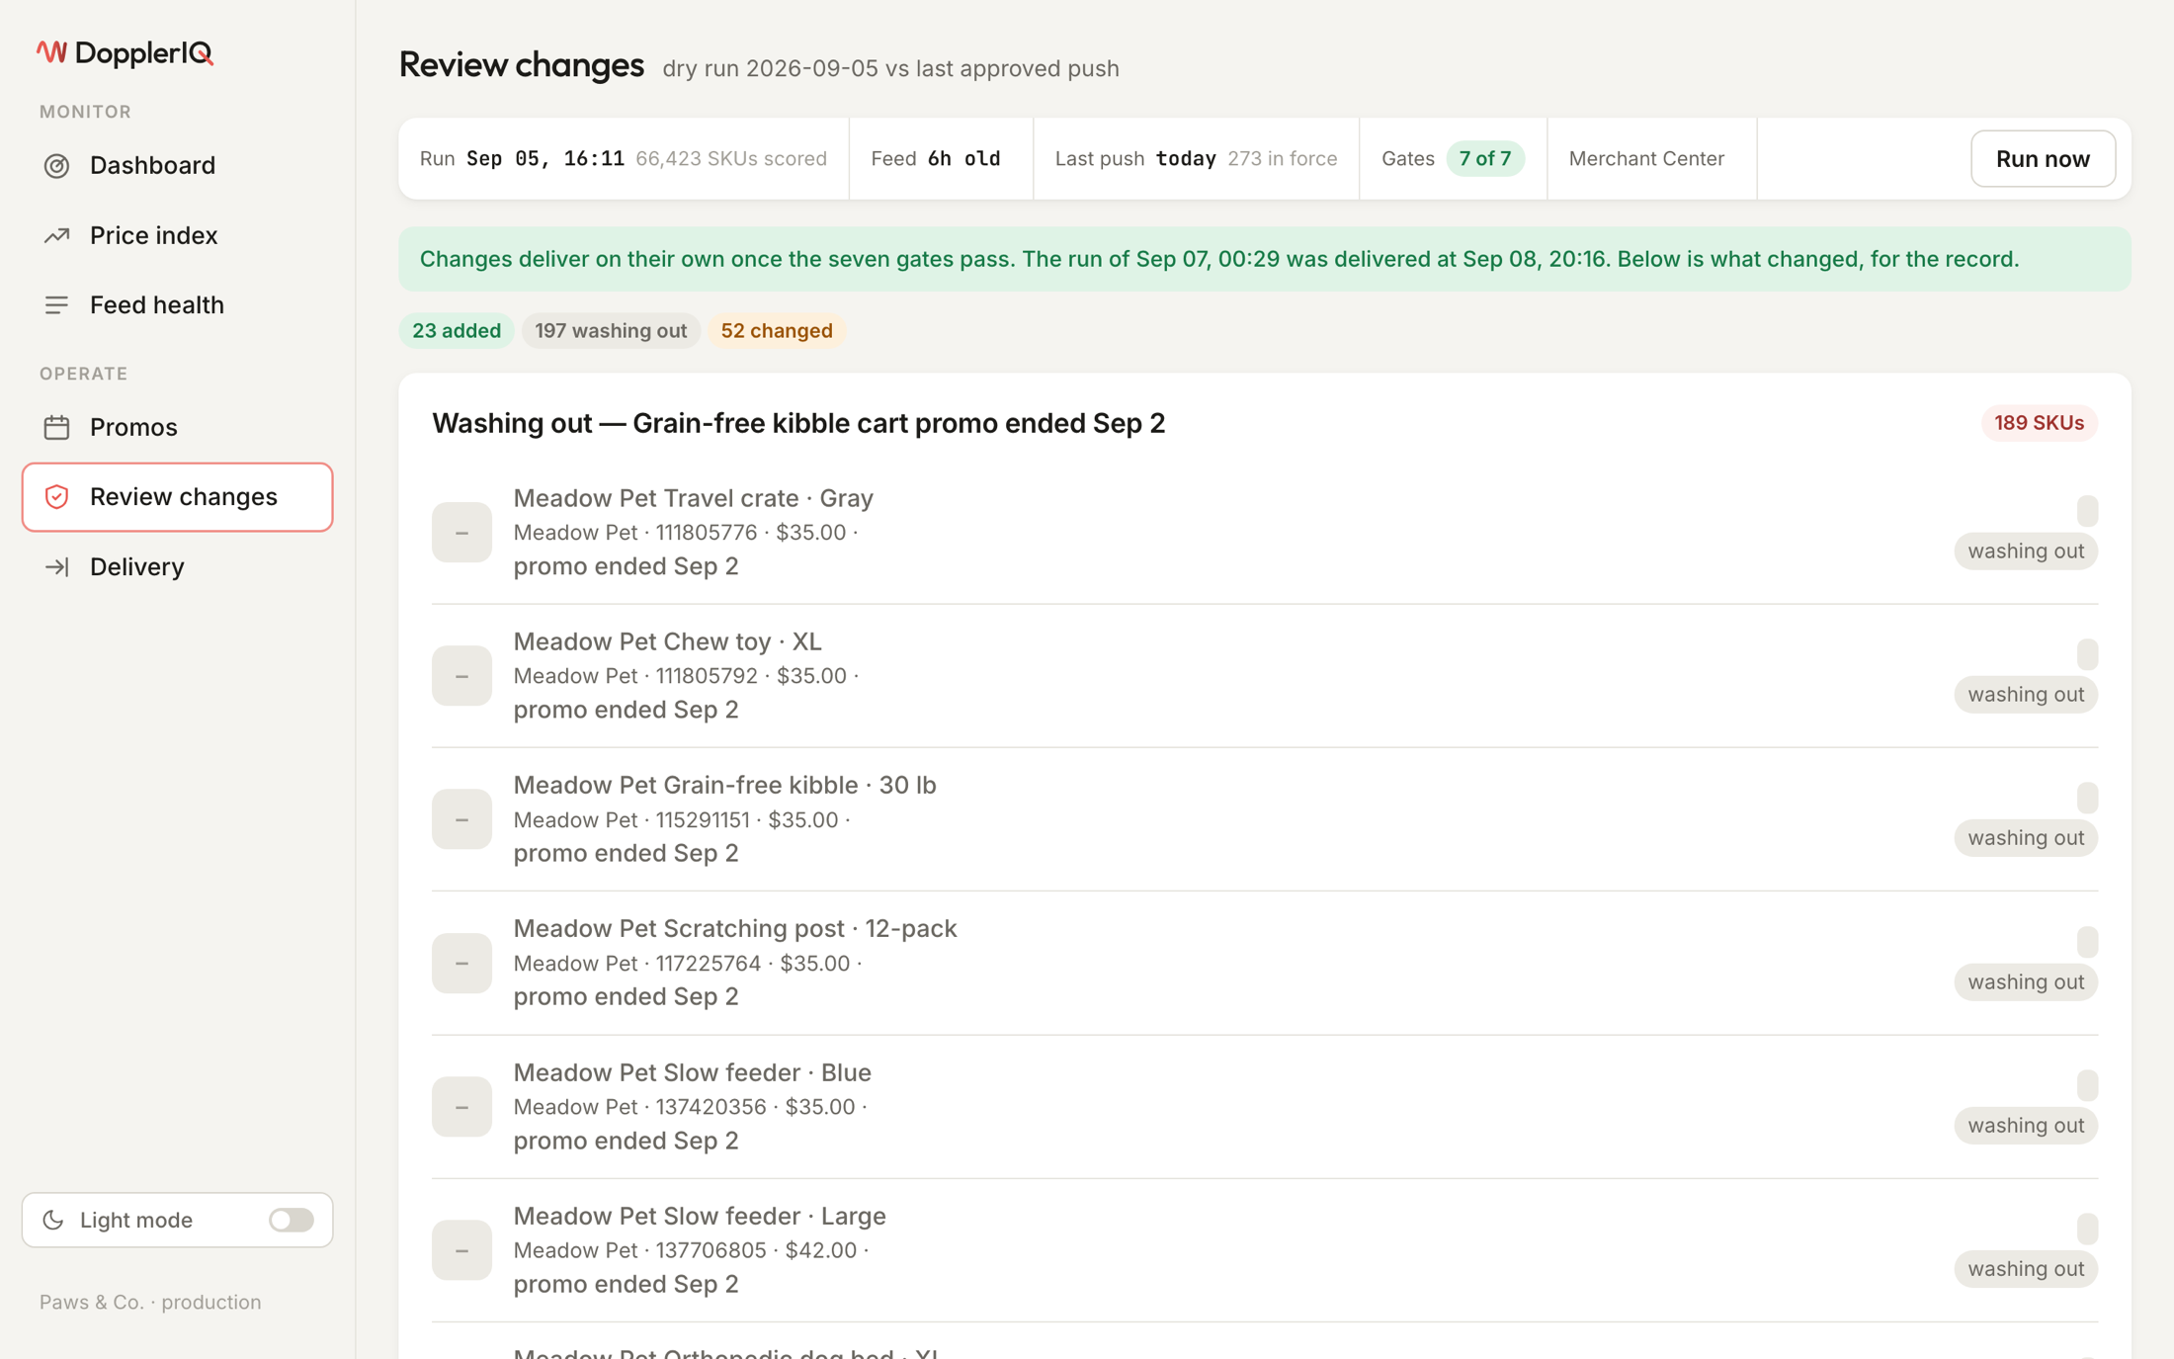Screen dimensions: 2174x1359
Task: Filter by 23 added chip
Action: pyautogui.click(x=457, y=330)
